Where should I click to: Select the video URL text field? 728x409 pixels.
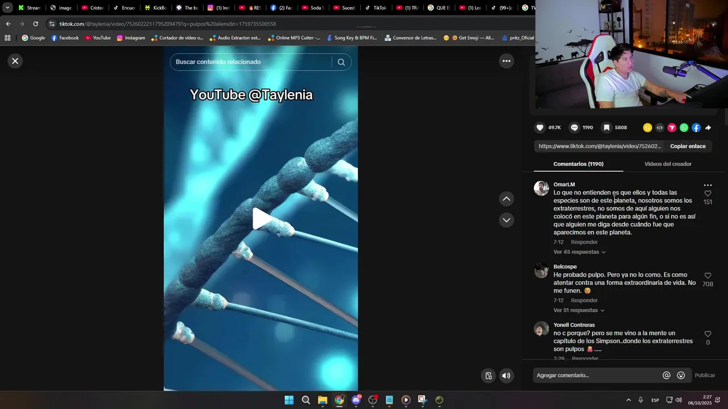coord(600,146)
